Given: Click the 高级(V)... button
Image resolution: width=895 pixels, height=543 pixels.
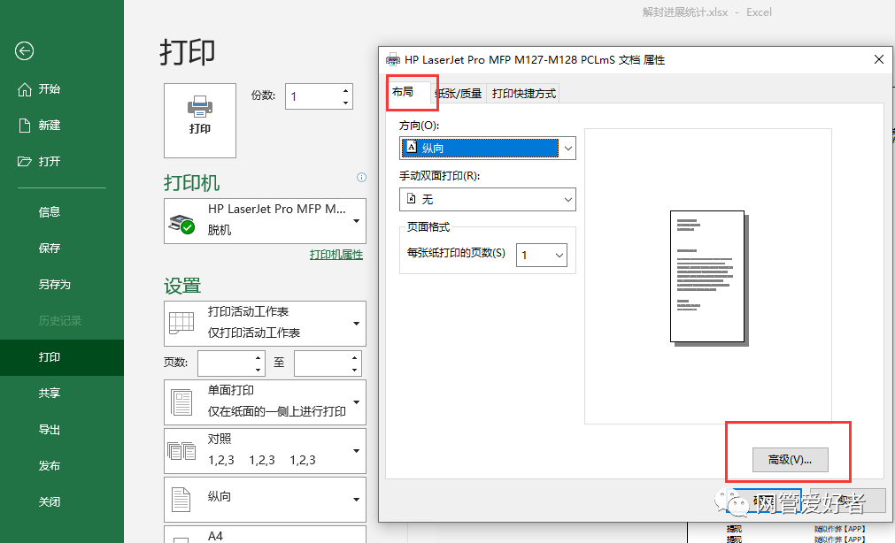Looking at the screenshot, I should pos(790,460).
